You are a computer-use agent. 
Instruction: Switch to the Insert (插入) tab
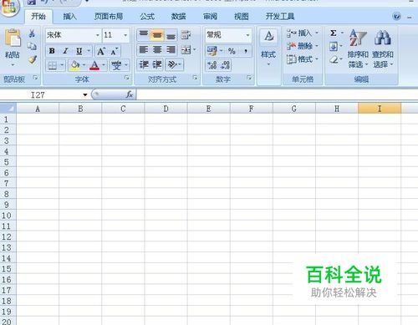click(x=69, y=17)
